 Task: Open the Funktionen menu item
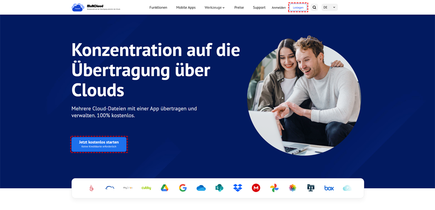pyautogui.click(x=158, y=7)
